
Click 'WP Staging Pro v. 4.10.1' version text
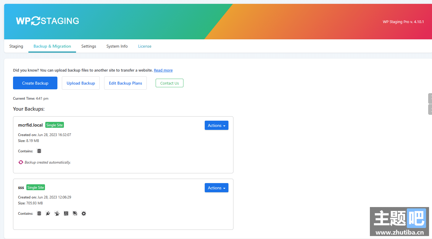pyautogui.click(x=403, y=22)
